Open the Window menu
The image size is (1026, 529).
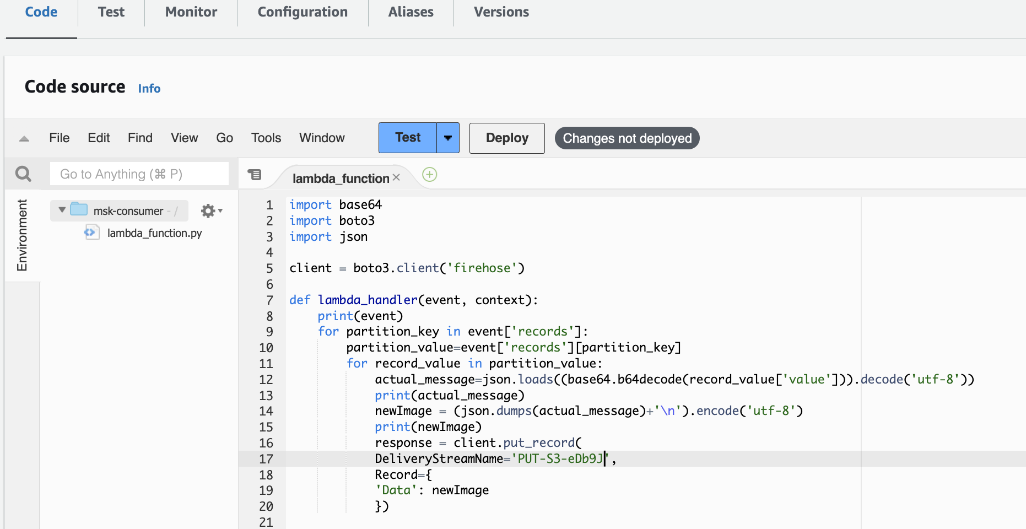pos(321,138)
